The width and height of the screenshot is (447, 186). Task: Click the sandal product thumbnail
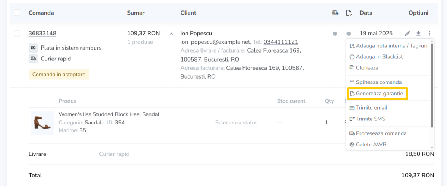pyautogui.click(x=42, y=122)
